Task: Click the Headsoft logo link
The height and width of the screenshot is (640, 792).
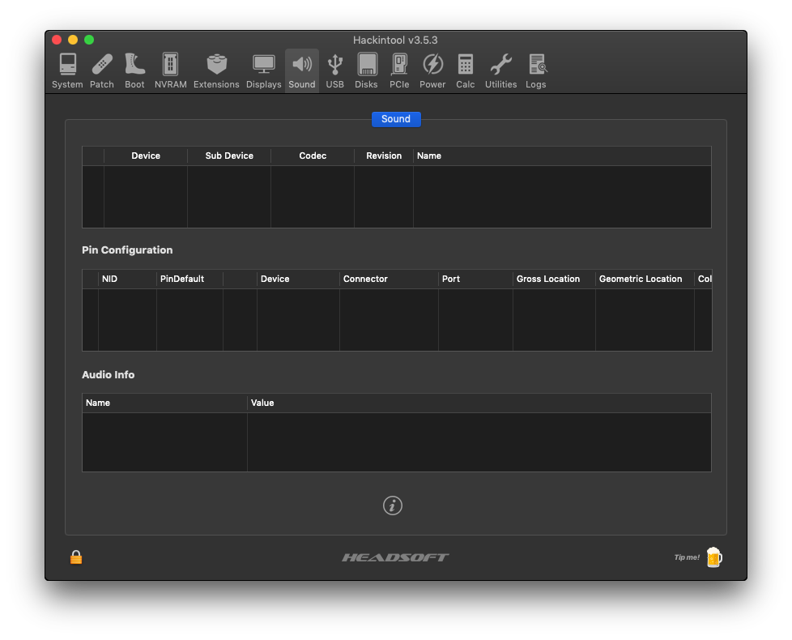Action: [395, 557]
